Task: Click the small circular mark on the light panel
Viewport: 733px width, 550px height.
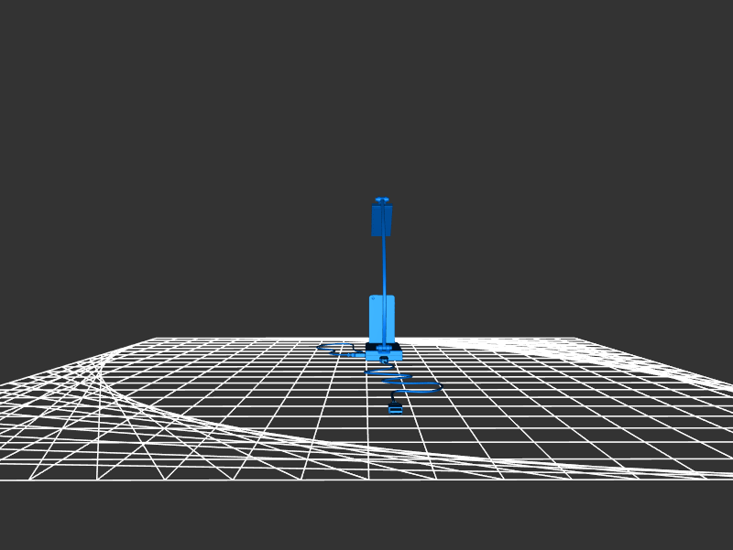Action: coord(374,299)
